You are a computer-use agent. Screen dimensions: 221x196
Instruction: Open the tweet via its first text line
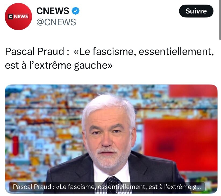pyautogui.click(x=109, y=52)
